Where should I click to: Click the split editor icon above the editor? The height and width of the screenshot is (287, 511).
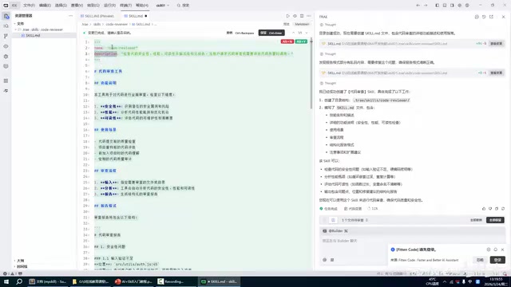(302, 16)
